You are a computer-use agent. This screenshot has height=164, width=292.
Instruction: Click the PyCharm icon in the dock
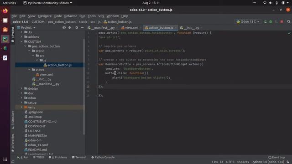[5, 39]
